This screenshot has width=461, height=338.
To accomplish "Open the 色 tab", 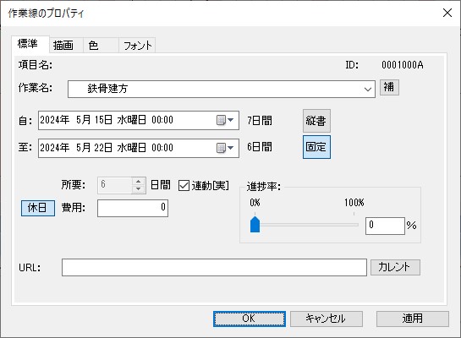I will [x=101, y=46].
